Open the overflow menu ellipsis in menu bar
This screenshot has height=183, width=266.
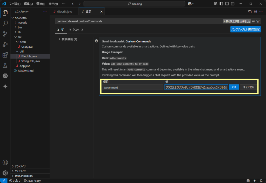[x=64, y=4]
